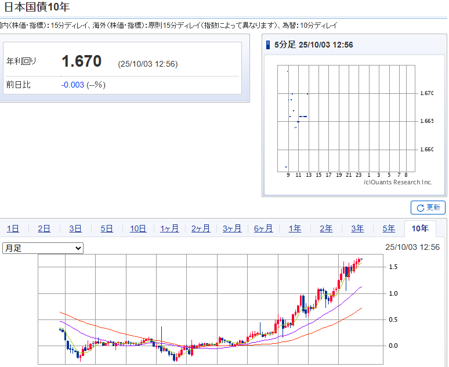Screen dimensions: 449x367
Task: Switch to the 6ヶ月 chart tab
Action: click(x=263, y=228)
